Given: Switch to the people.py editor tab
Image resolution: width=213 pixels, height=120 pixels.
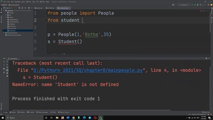Looking at the screenshot, I should click(39, 8).
